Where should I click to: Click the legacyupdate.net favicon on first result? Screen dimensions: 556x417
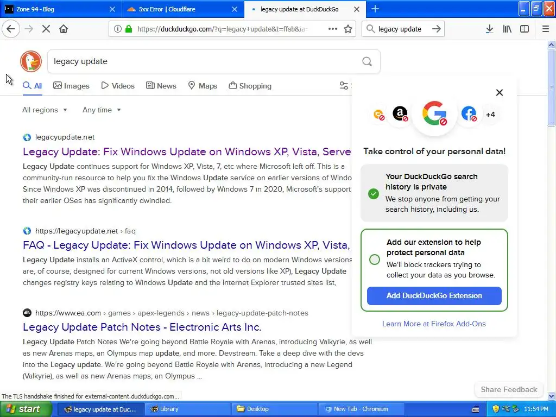(27, 137)
